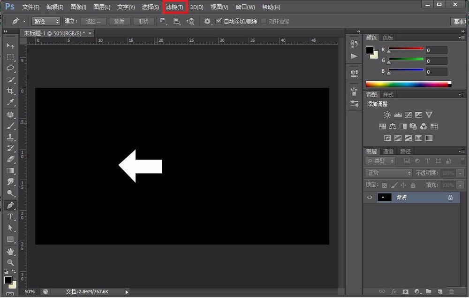Open path arrangement icon in options bar
This screenshot has height=298, width=469.
coord(190,21)
